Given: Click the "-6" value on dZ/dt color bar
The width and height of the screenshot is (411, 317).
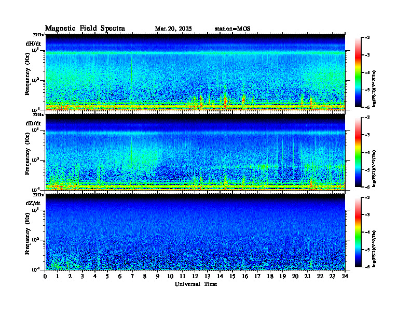Looking at the screenshot, I should (367, 267).
